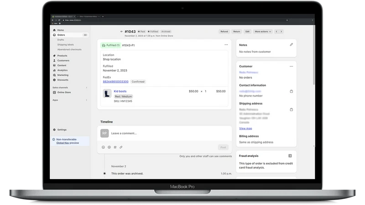Add hashtag reference icon
The image size is (365, 205).
[115, 147]
